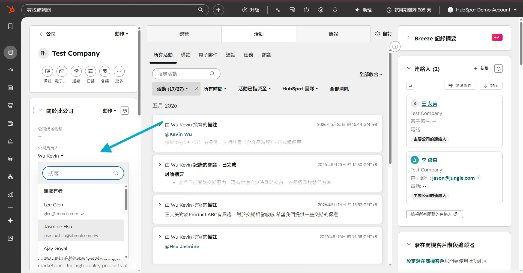The width and height of the screenshot is (523, 273).
Task: Open the automation workflow icon in sidebar
Action: click(x=10, y=177)
